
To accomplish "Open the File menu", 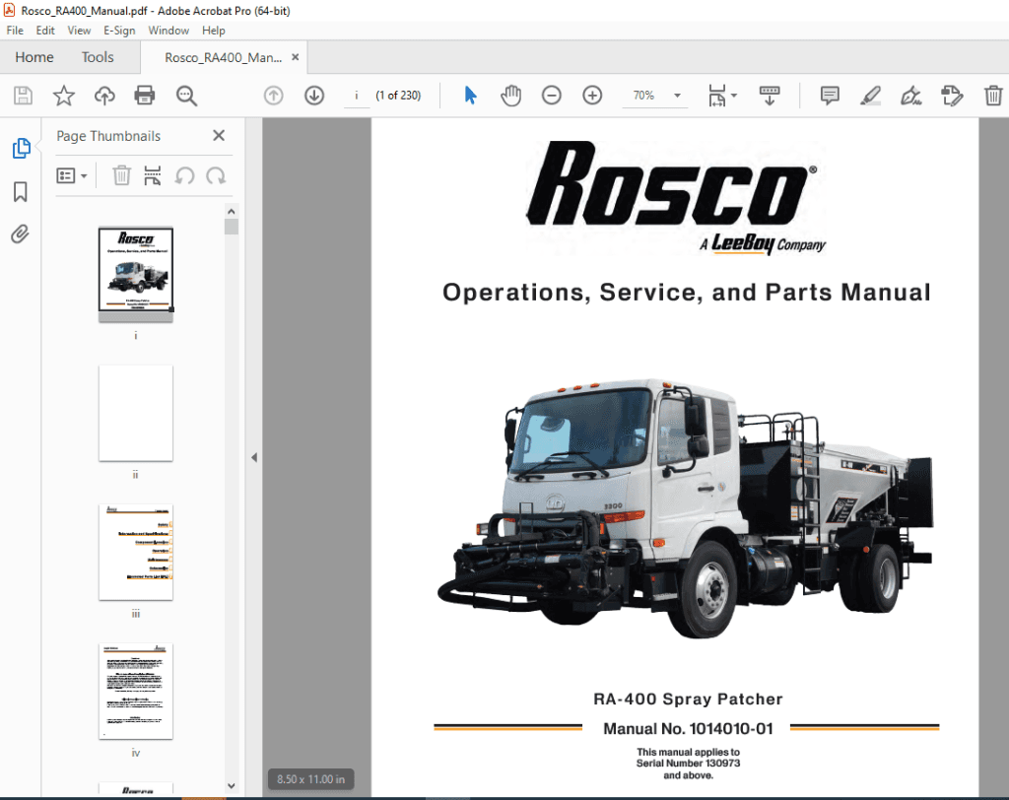I will point(15,31).
